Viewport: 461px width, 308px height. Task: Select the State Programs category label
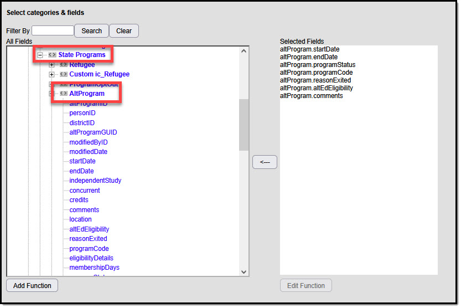[x=82, y=55]
